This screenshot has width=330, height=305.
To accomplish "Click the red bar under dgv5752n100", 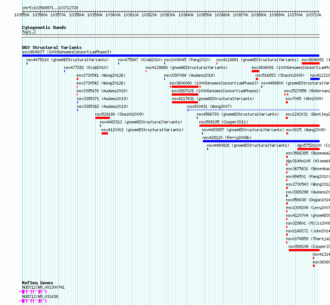I will coord(308,149).
